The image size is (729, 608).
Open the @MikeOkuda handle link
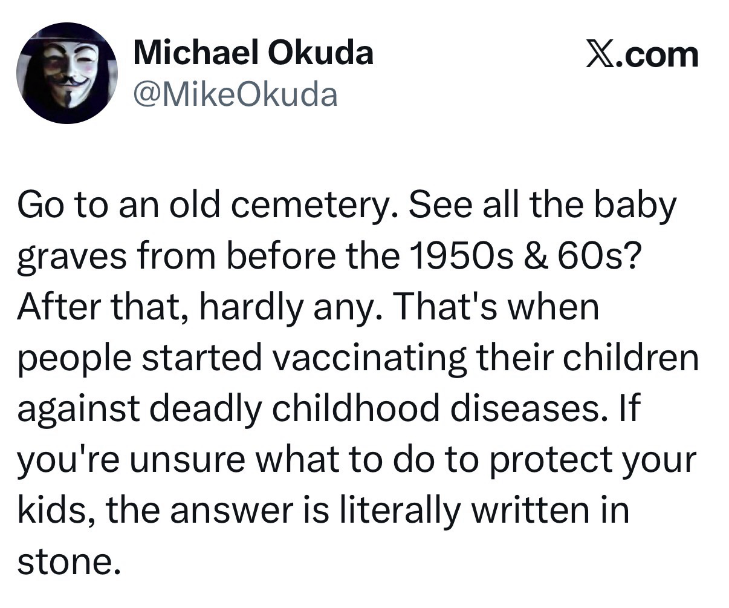coord(235,94)
